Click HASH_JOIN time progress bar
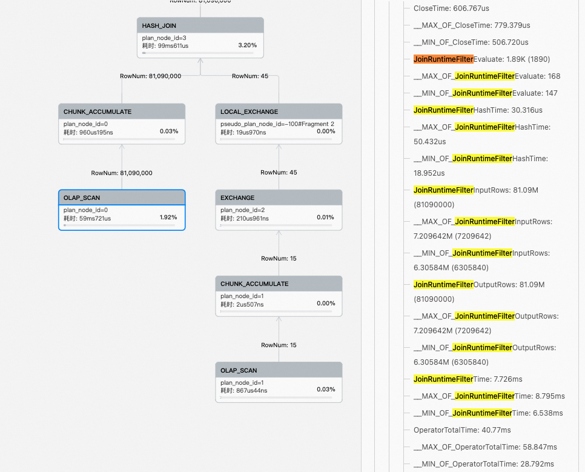 (x=198, y=53)
